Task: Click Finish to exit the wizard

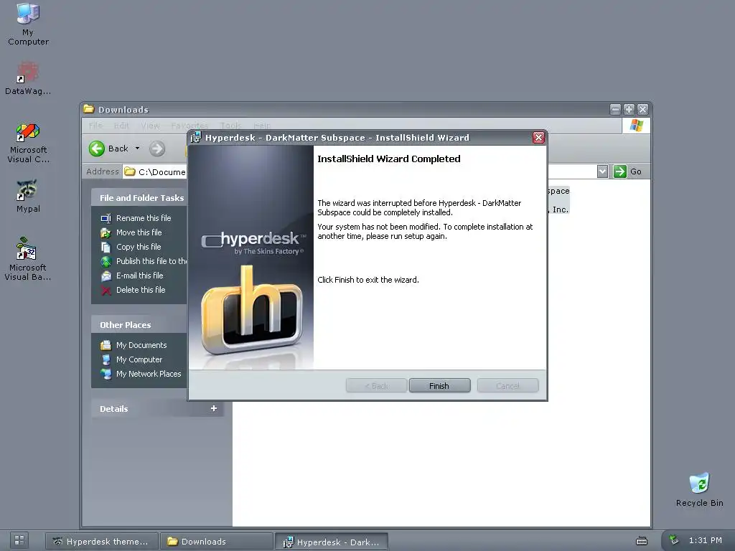Action: (439, 385)
